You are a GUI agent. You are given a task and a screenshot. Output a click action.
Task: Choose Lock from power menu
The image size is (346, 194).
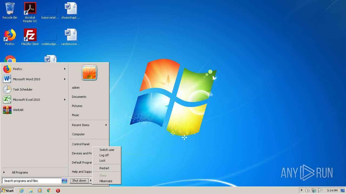tap(107, 161)
